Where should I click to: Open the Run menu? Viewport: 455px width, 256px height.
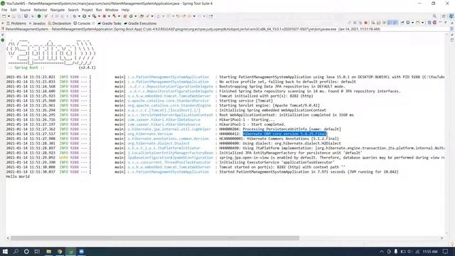[99, 10]
